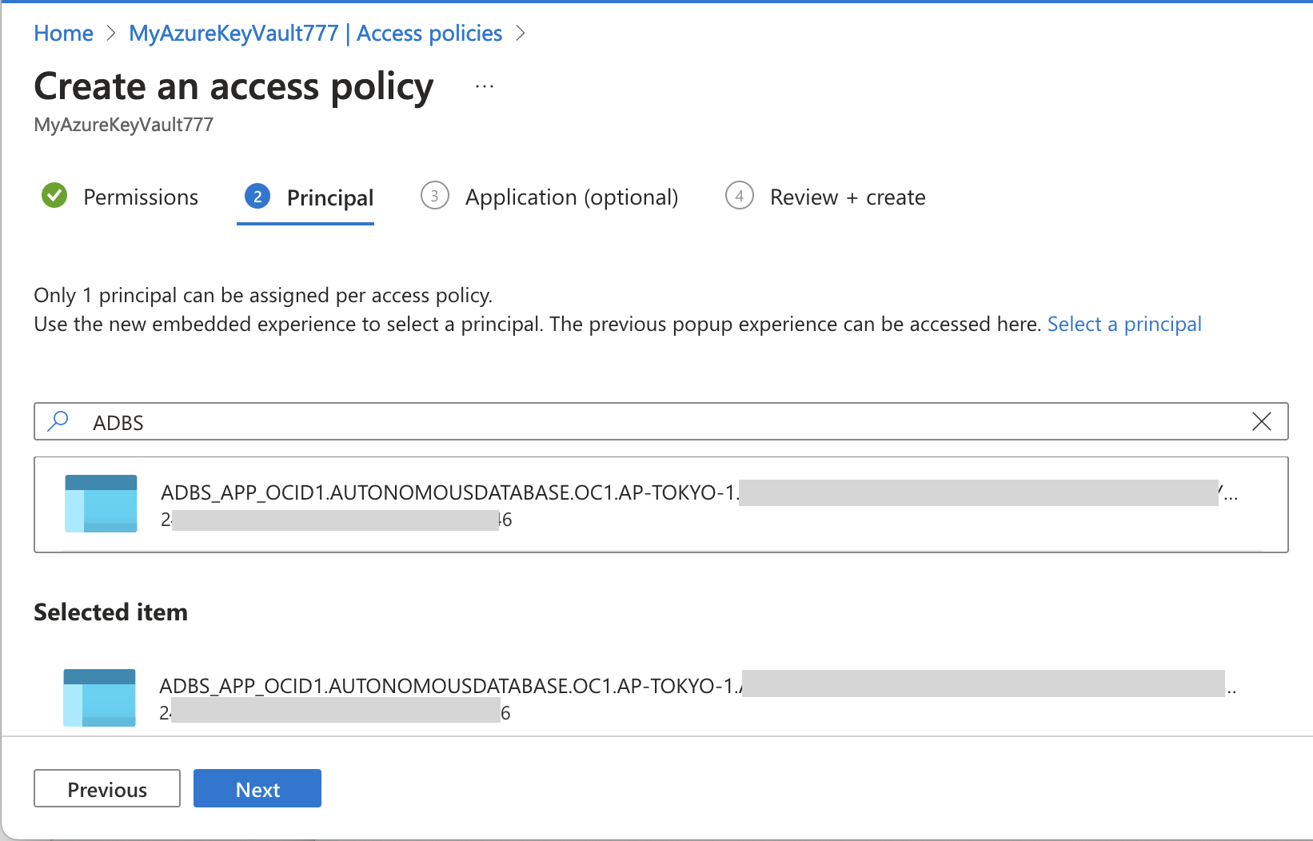The height and width of the screenshot is (841, 1313).
Task: Open the Select a principal link
Action: 1123,324
